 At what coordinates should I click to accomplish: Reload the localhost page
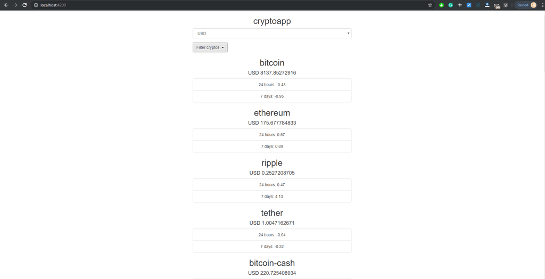pos(24,5)
